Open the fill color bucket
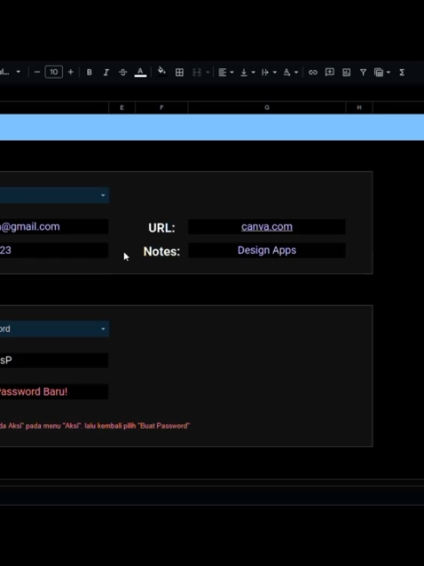Image resolution: width=424 pixels, height=566 pixels. coord(162,72)
